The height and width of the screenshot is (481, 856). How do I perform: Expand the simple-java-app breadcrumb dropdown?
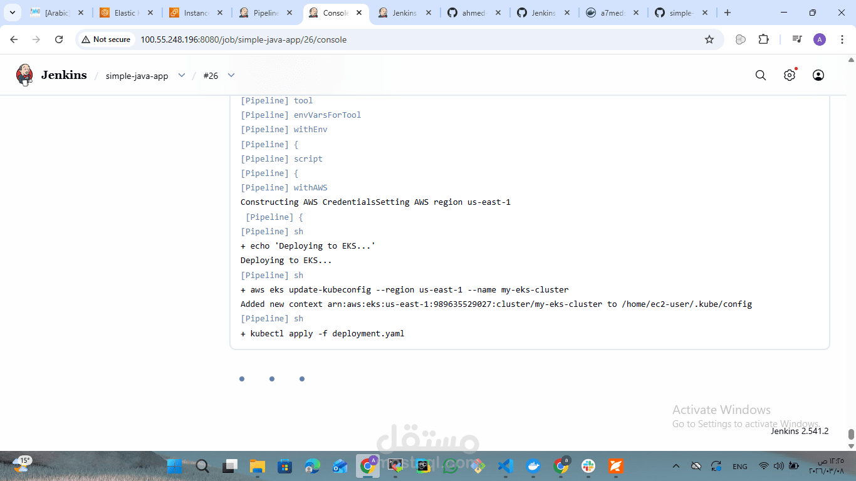(182, 75)
